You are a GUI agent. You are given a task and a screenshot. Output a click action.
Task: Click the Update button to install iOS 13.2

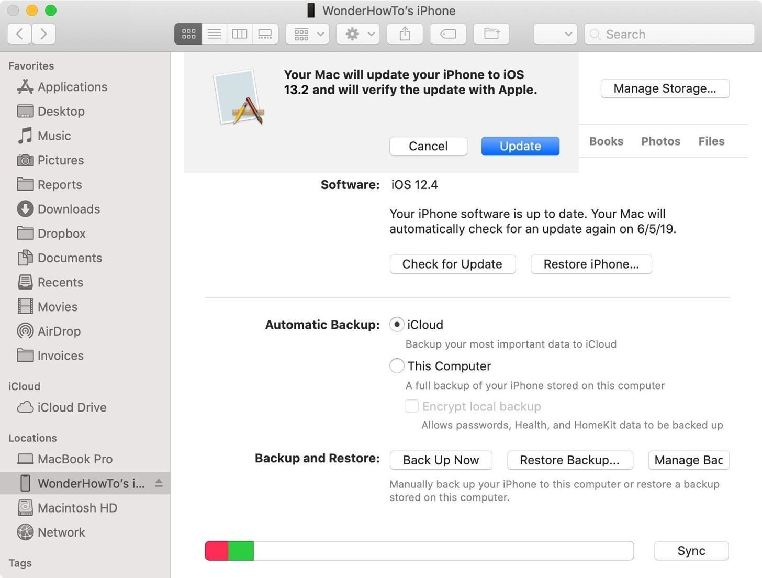tap(520, 146)
